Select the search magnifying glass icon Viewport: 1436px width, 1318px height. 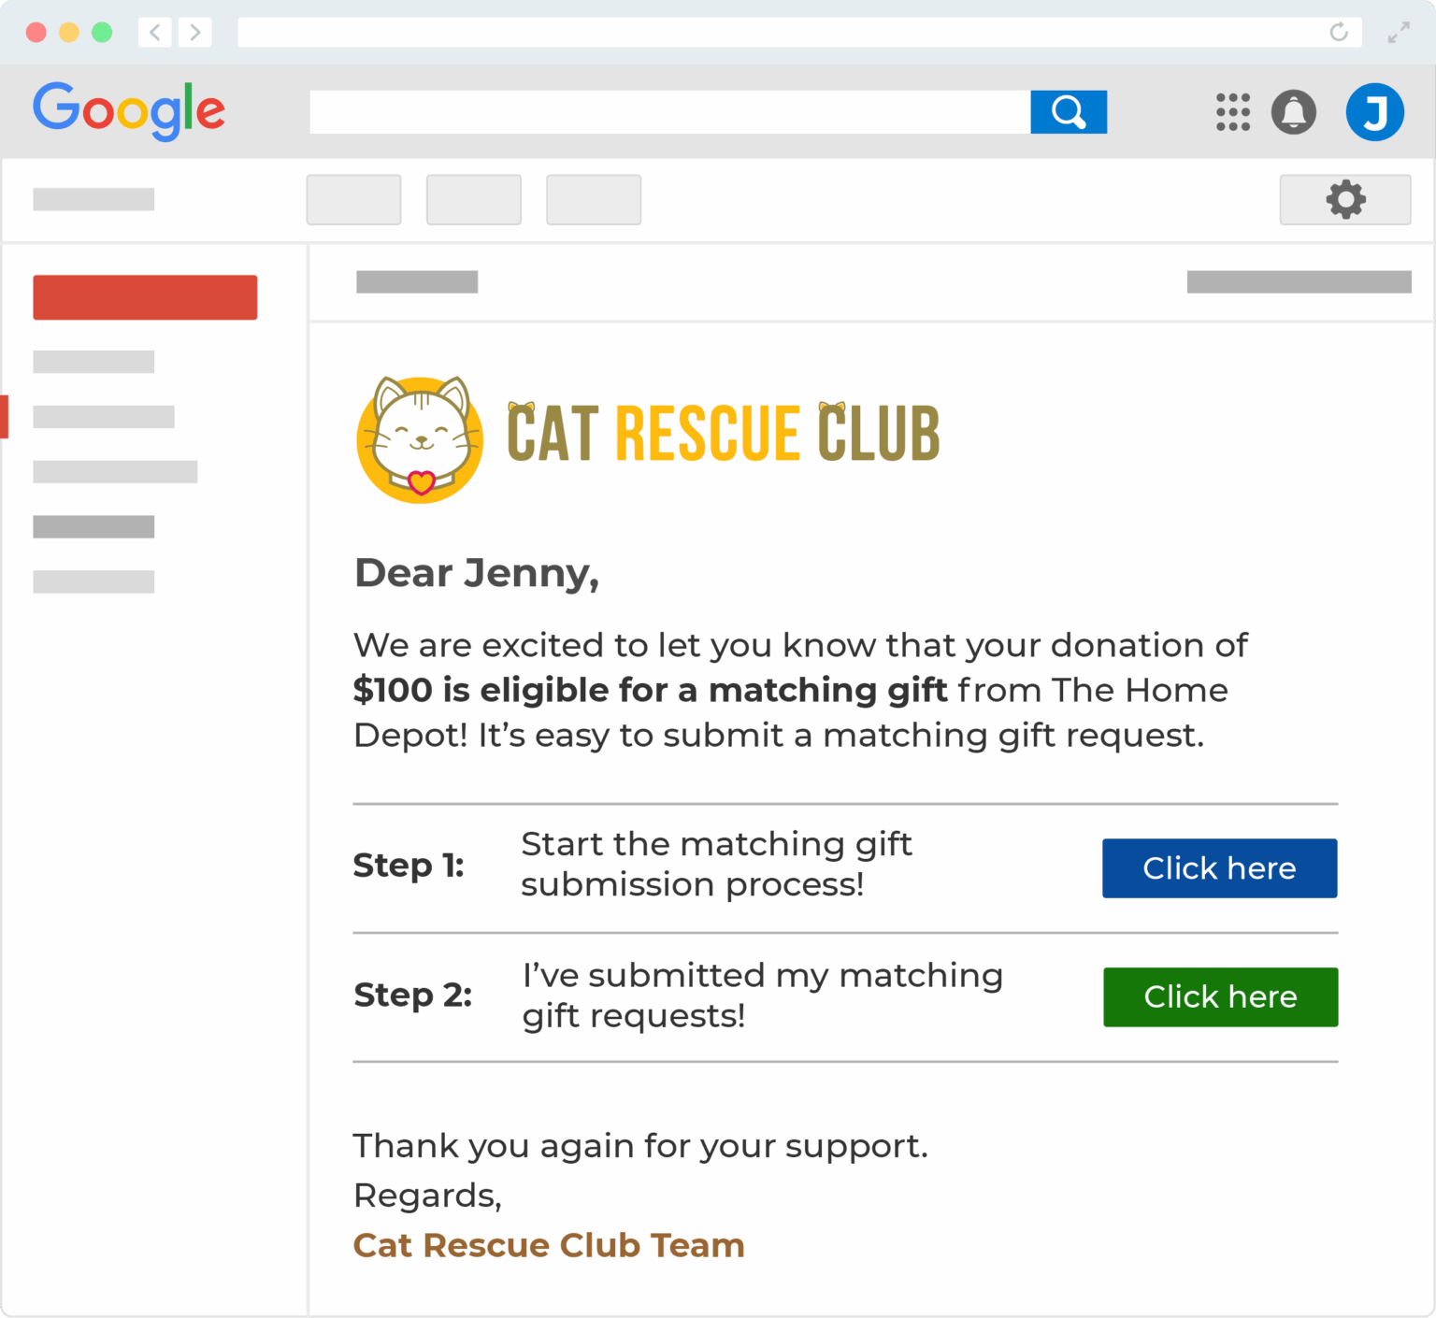click(x=1068, y=111)
